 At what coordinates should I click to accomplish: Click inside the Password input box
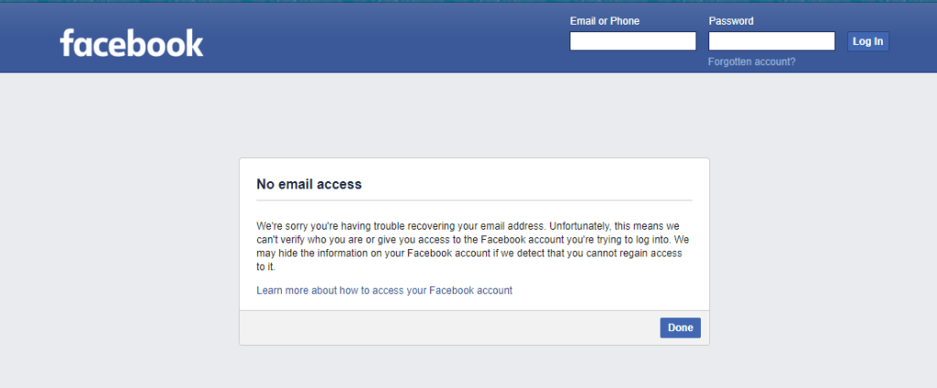pos(771,41)
